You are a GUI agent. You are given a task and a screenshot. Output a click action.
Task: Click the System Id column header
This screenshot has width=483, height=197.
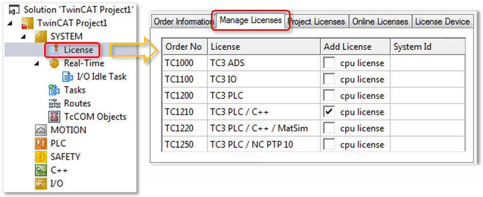click(x=428, y=47)
